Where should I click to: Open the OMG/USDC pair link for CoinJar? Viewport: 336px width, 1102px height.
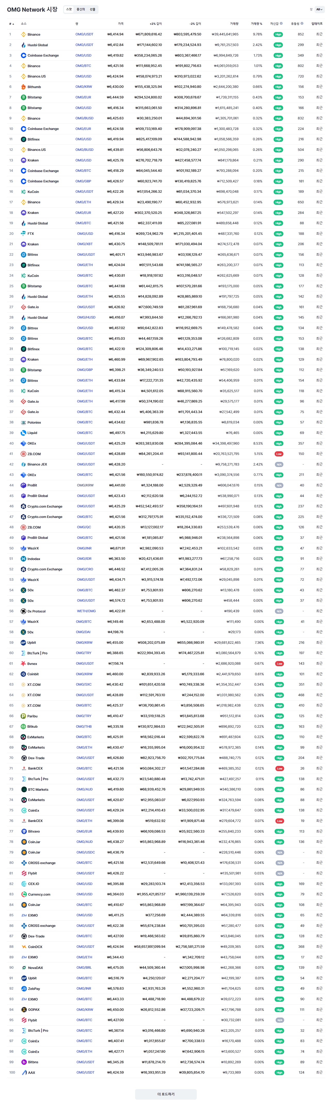click(x=86, y=852)
